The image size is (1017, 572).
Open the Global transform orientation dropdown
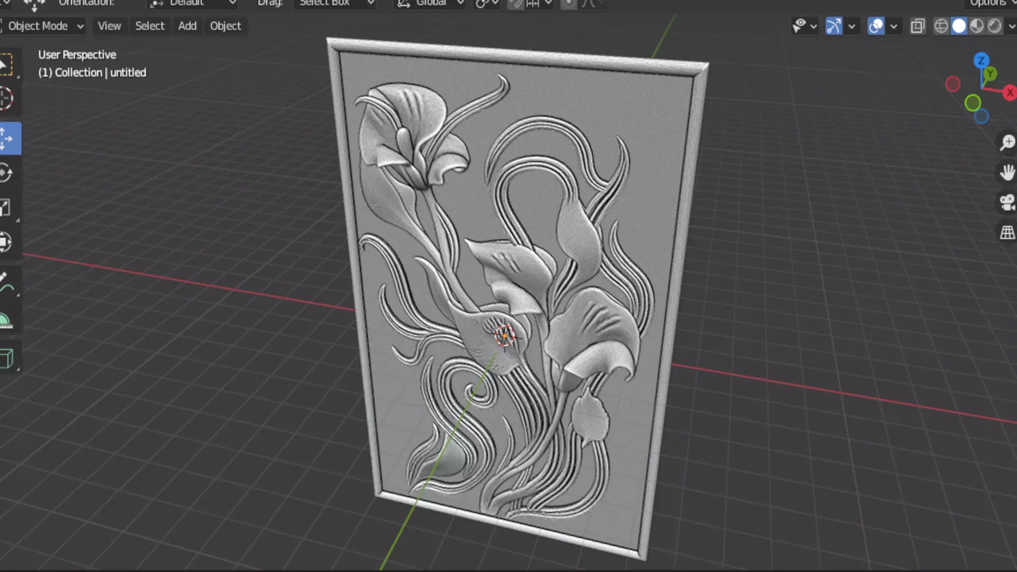click(431, 4)
